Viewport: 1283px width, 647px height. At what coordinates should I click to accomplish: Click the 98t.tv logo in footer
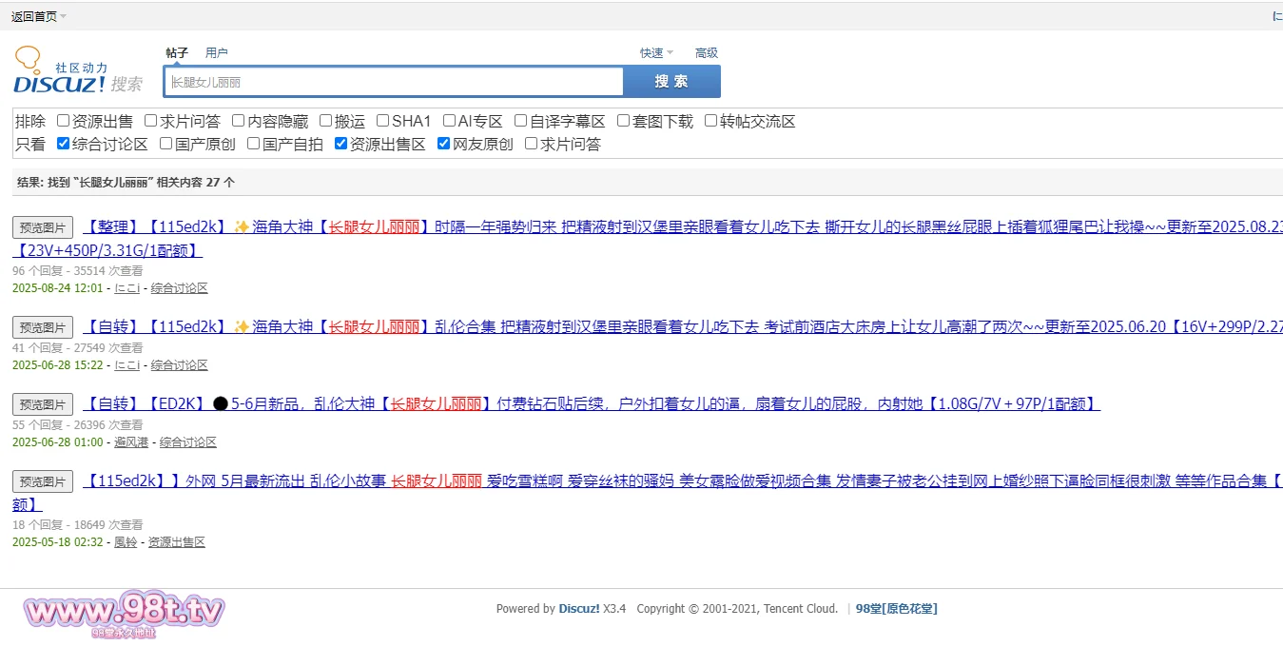pyautogui.click(x=124, y=614)
